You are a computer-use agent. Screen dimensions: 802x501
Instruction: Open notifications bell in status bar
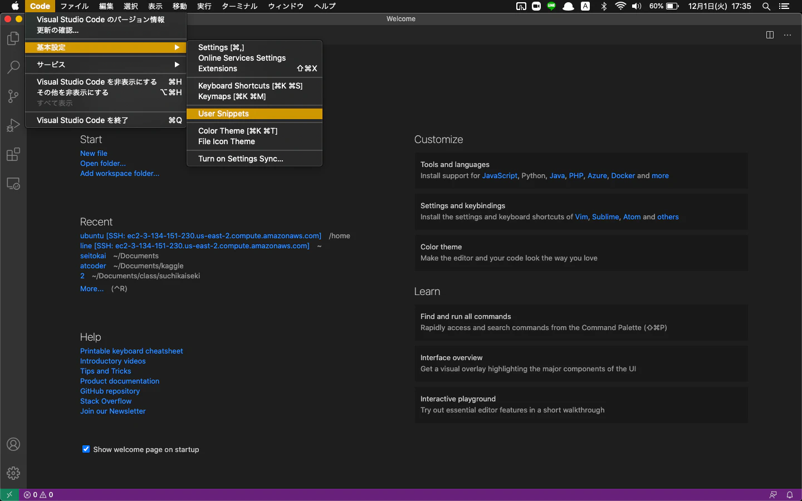click(790, 495)
